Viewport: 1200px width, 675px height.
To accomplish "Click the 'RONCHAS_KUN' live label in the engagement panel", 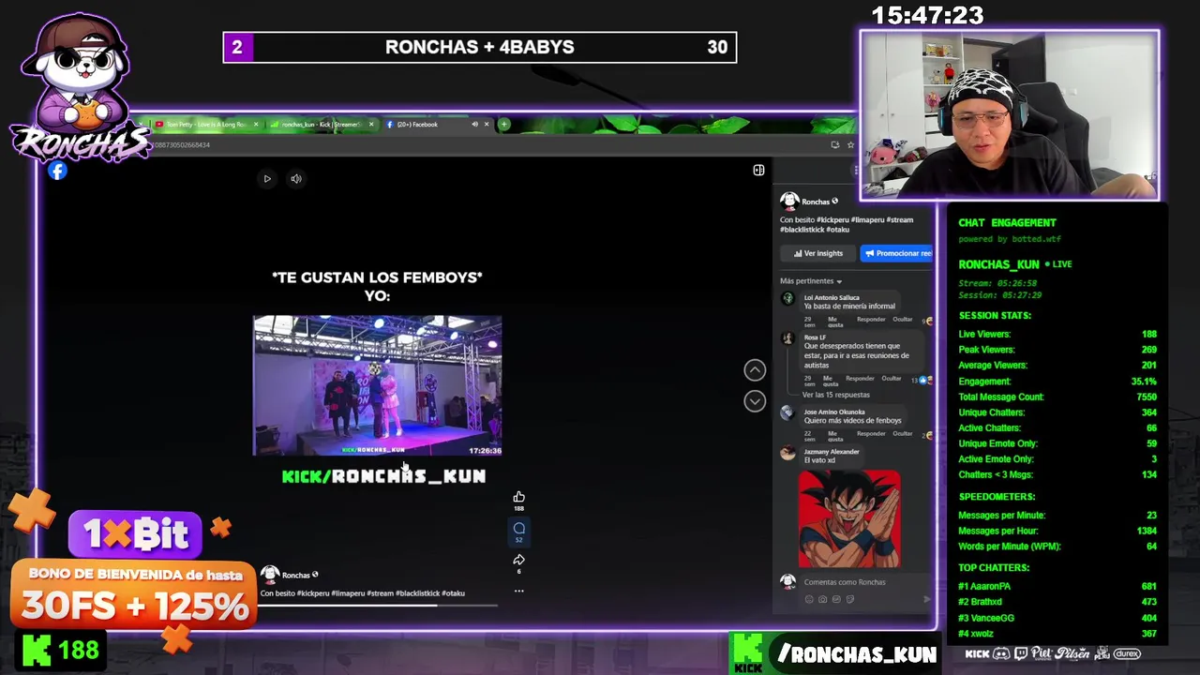I will point(998,264).
